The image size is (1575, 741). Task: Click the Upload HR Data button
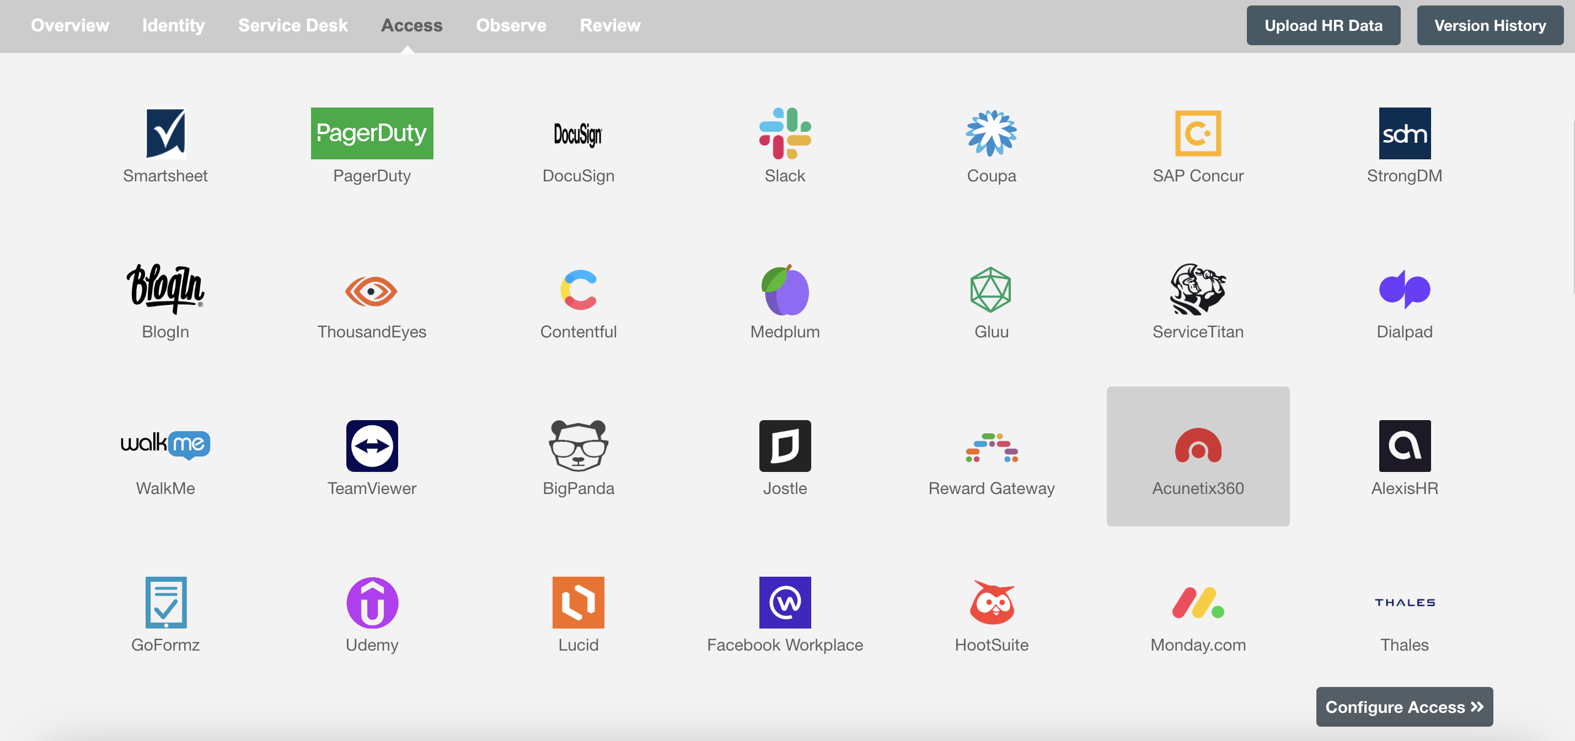tap(1323, 25)
